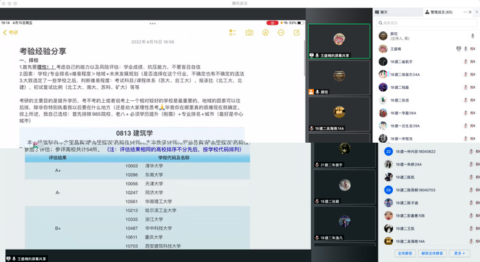480x262 pixels.
Task: Click 王盛楠's camera-off icon
Action: tap(472, 49)
